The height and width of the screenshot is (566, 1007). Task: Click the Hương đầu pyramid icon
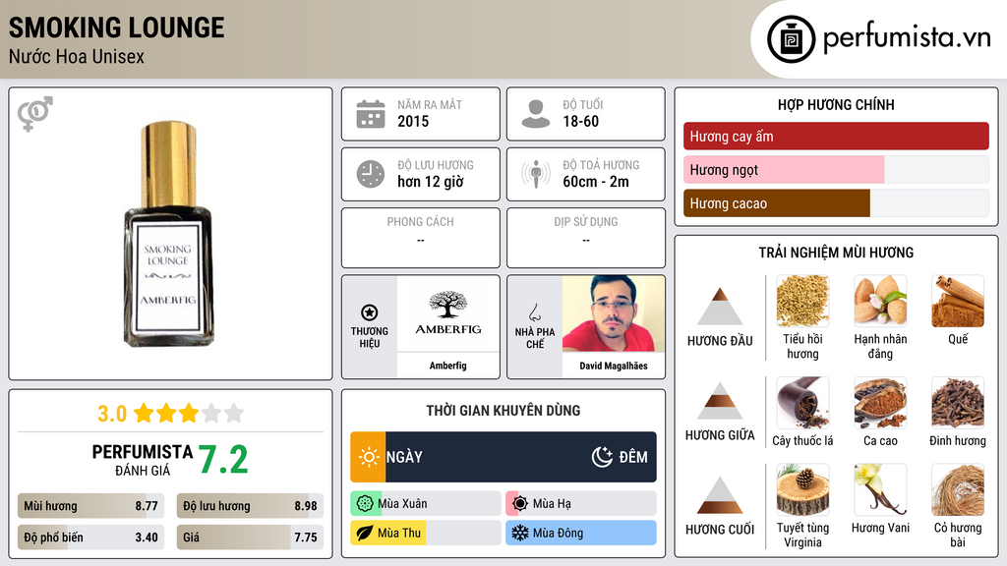point(720,307)
